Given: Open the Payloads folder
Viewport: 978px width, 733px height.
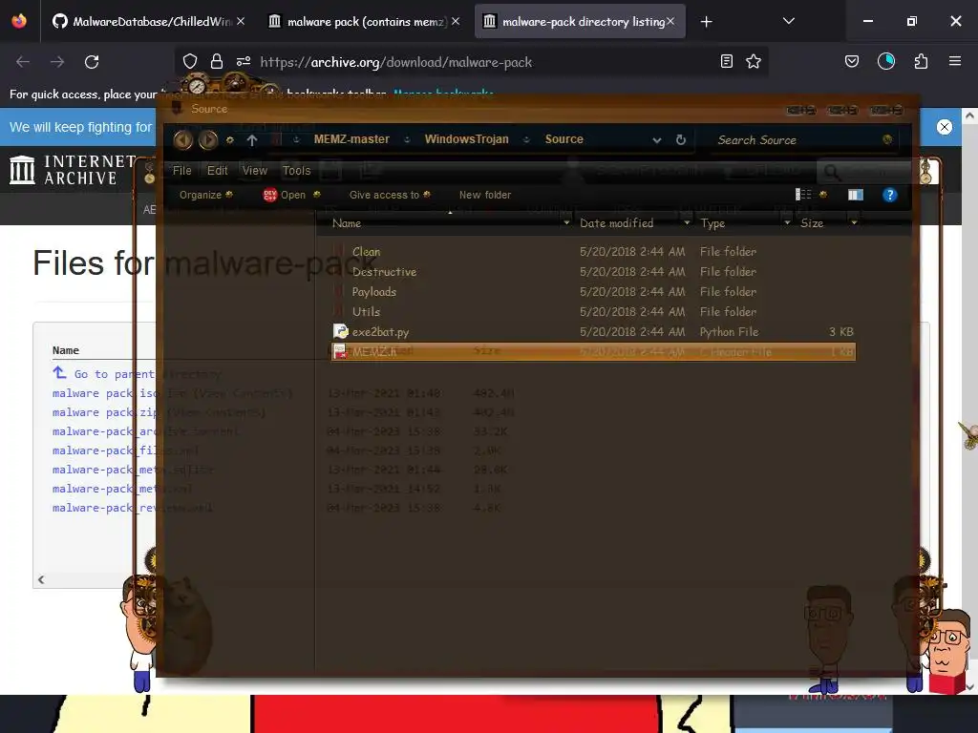Looking at the screenshot, I should click(374, 292).
